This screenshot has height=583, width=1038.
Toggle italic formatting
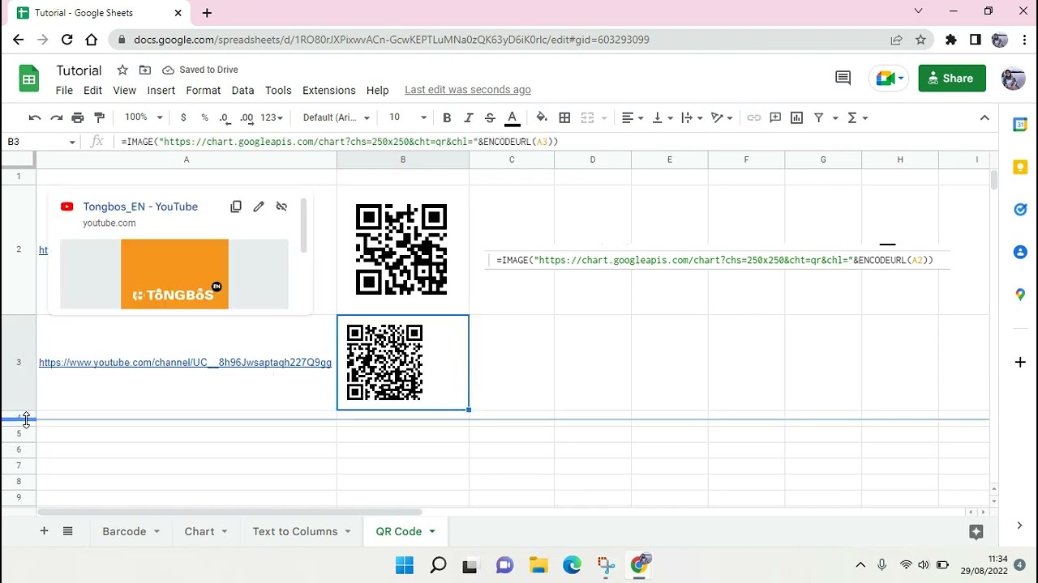click(468, 117)
